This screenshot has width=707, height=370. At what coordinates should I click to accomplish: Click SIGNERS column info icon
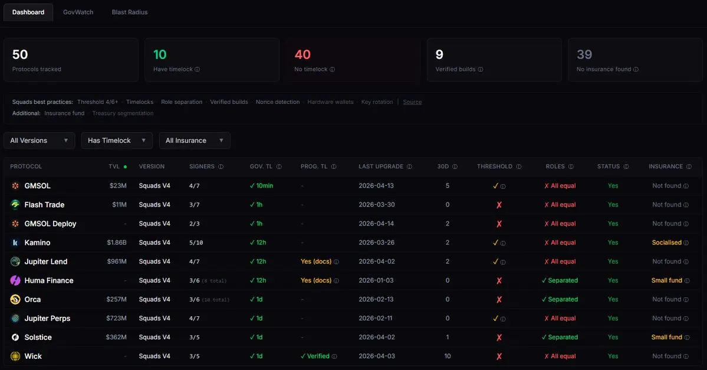click(221, 166)
